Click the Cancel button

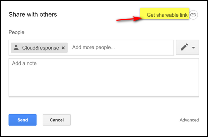[57, 120]
